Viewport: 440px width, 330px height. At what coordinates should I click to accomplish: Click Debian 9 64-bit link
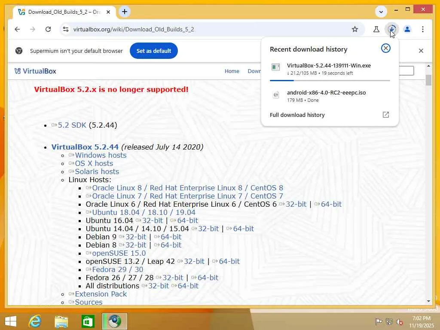[171, 237]
